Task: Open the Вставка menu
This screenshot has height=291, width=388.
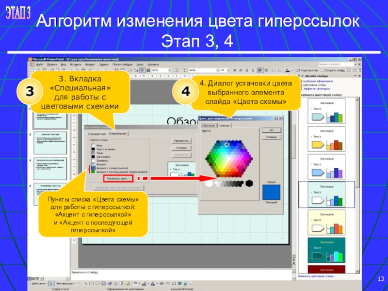Action: [76, 65]
